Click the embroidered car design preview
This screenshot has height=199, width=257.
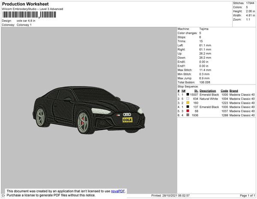(89, 112)
